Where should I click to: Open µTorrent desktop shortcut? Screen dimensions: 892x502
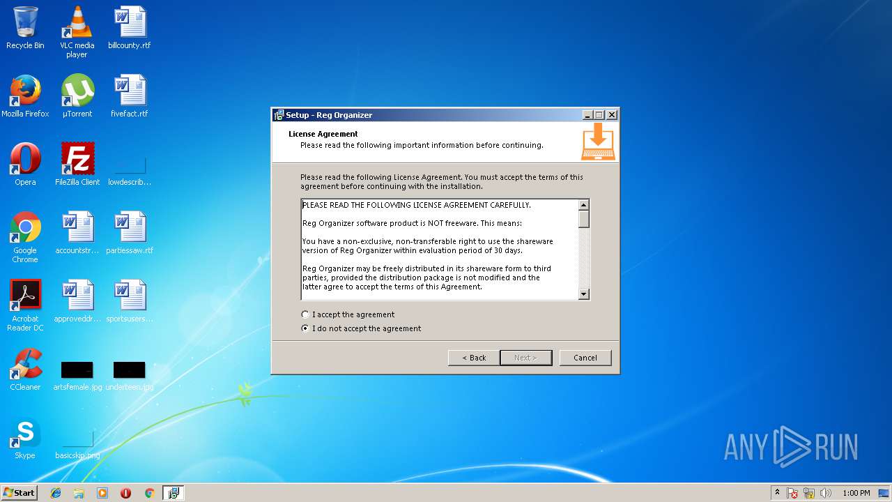77,97
